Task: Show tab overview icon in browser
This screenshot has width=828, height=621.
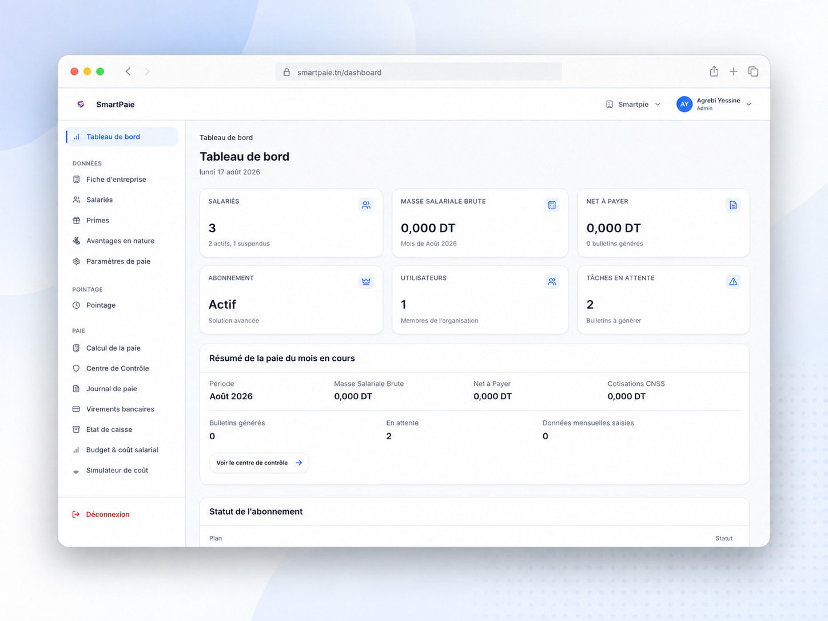Action: pyautogui.click(x=753, y=71)
